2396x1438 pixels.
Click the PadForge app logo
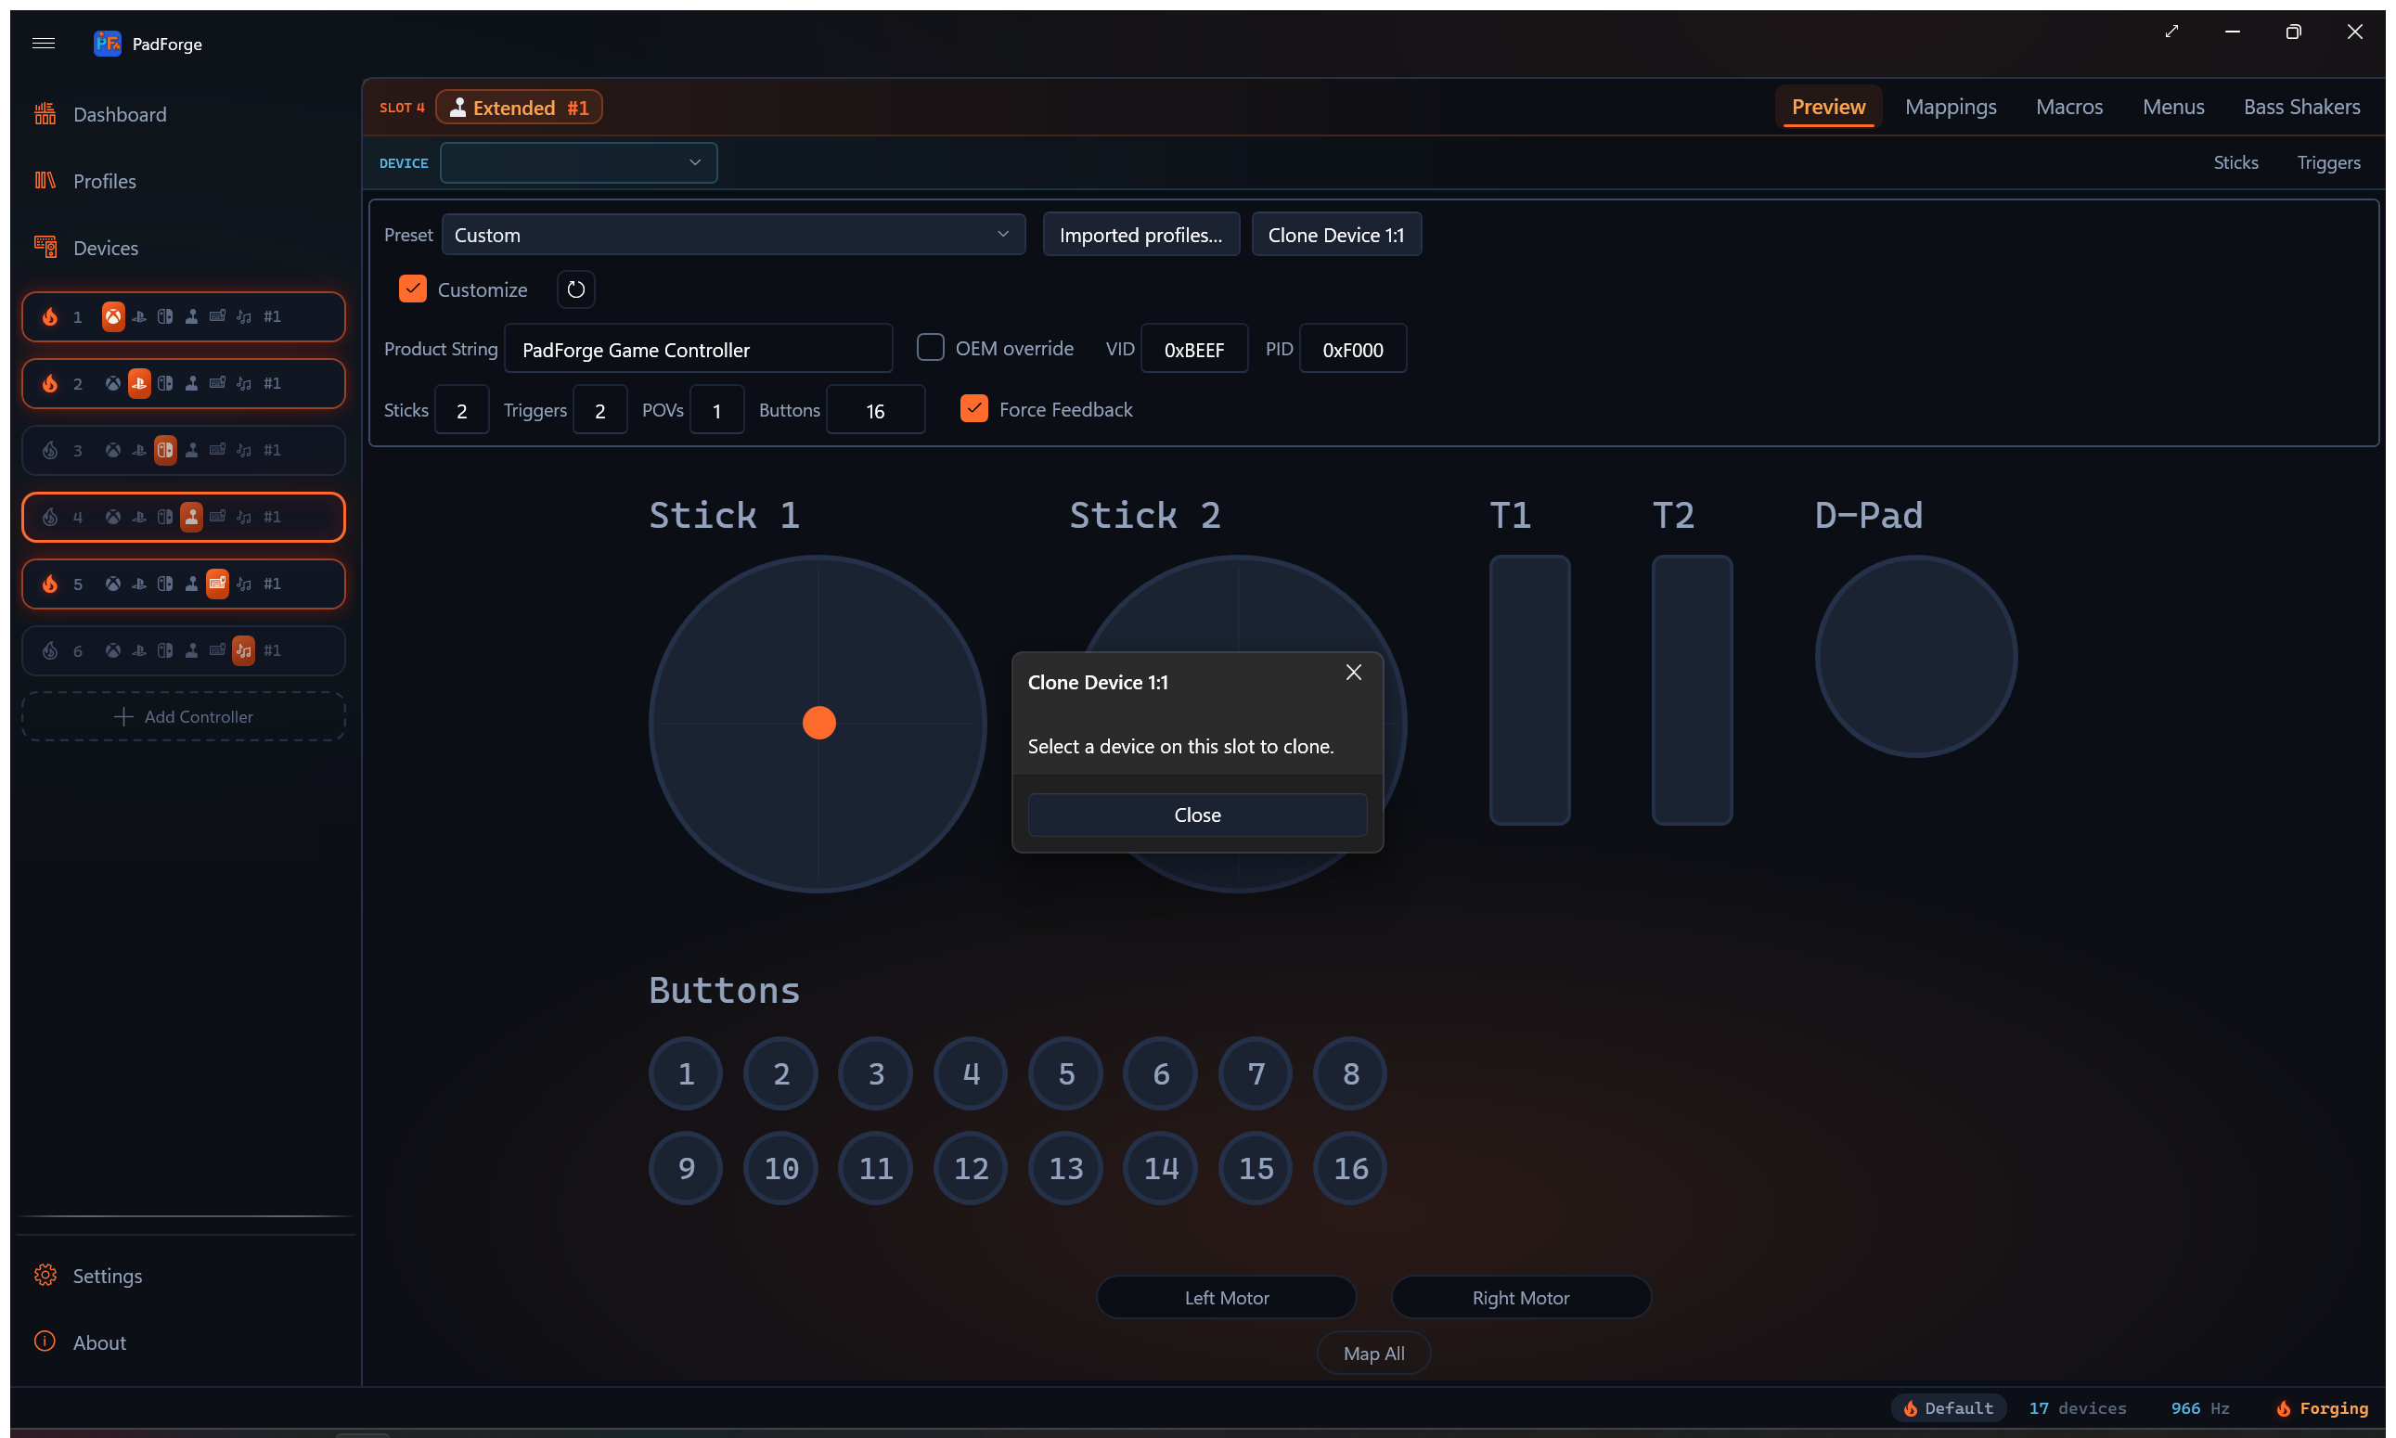(x=108, y=43)
